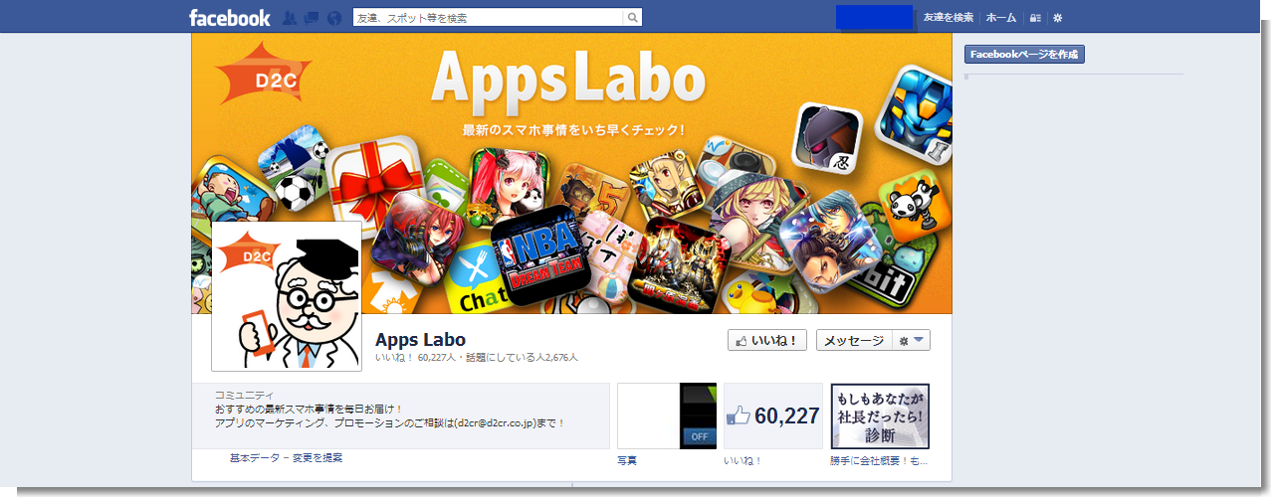Viewport: 1271px width, 497px height.
Task: Click the 勝手に会社概要 label
Action: tap(880, 461)
